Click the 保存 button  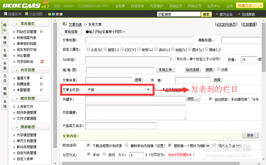click(250, 135)
